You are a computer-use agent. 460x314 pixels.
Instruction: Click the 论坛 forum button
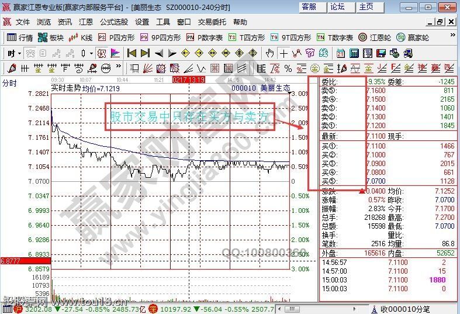click(341, 7)
